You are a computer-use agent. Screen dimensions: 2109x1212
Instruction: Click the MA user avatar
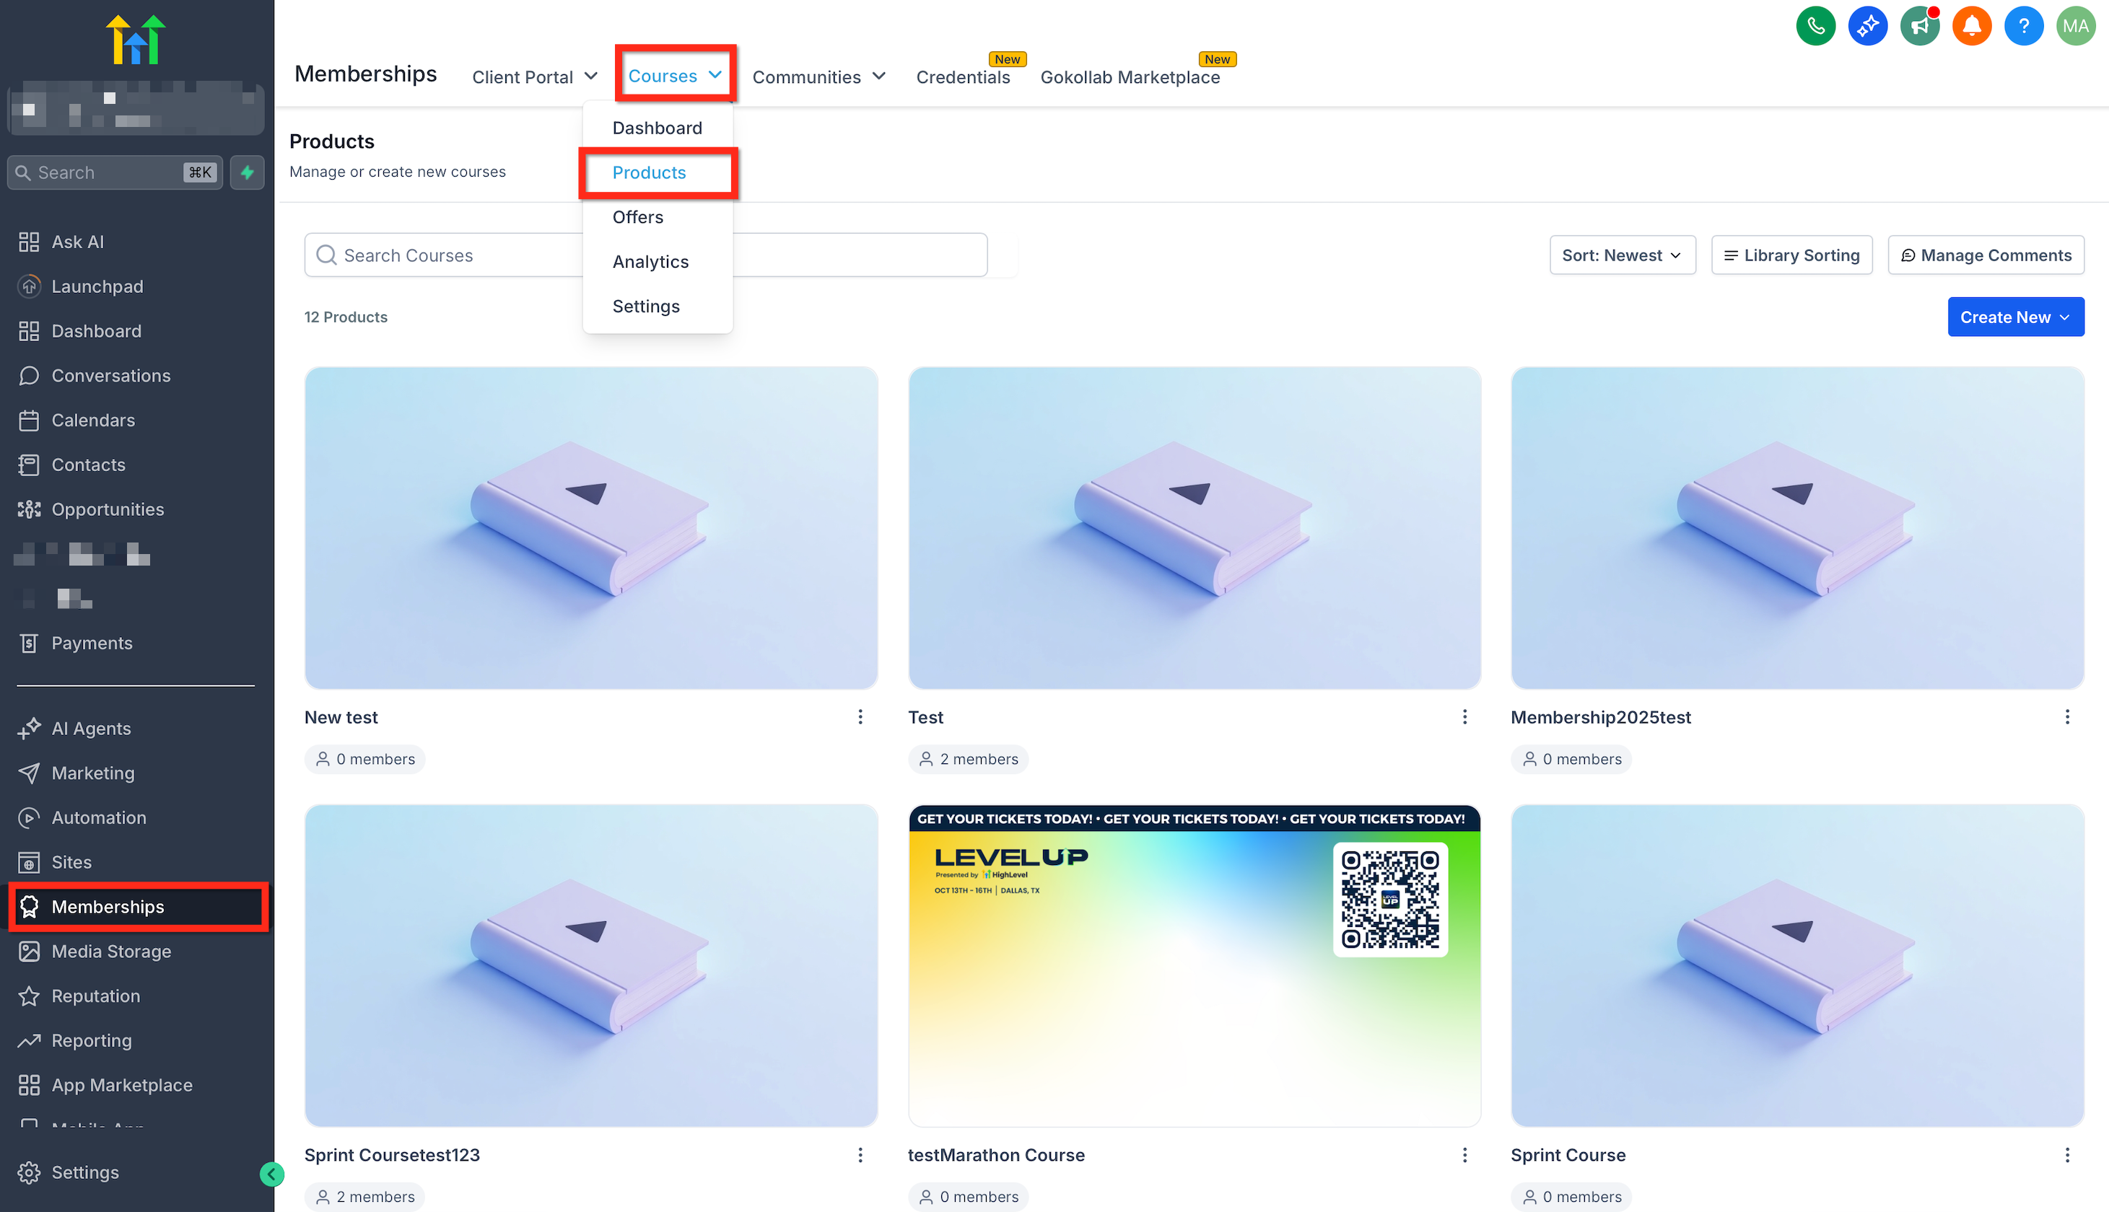click(x=2075, y=26)
